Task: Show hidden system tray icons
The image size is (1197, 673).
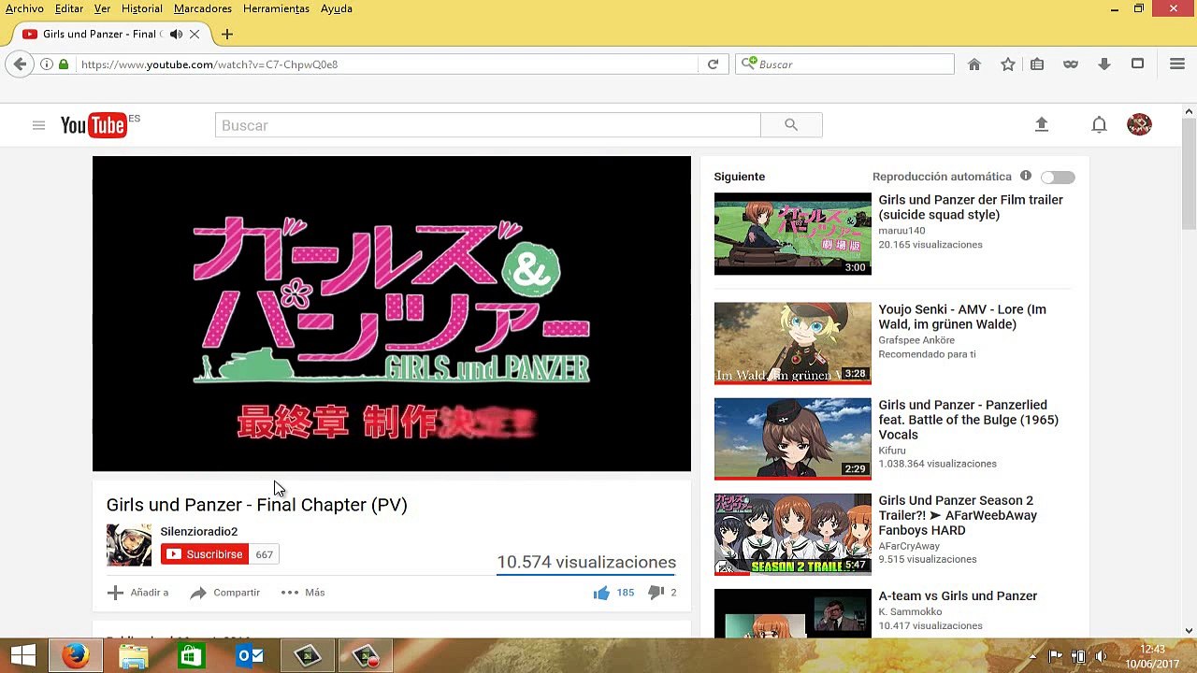Action: point(1032,656)
